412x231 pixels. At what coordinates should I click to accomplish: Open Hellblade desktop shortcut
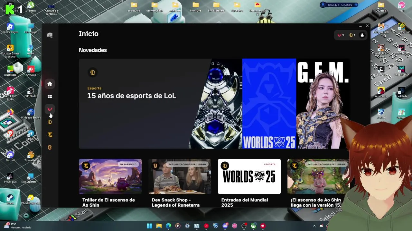pos(401,92)
